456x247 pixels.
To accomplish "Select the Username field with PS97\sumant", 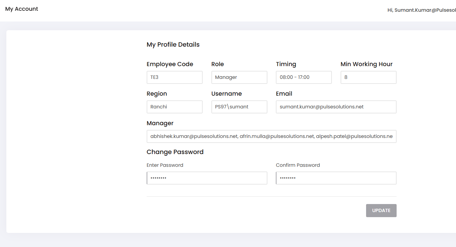I will click(x=239, y=107).
